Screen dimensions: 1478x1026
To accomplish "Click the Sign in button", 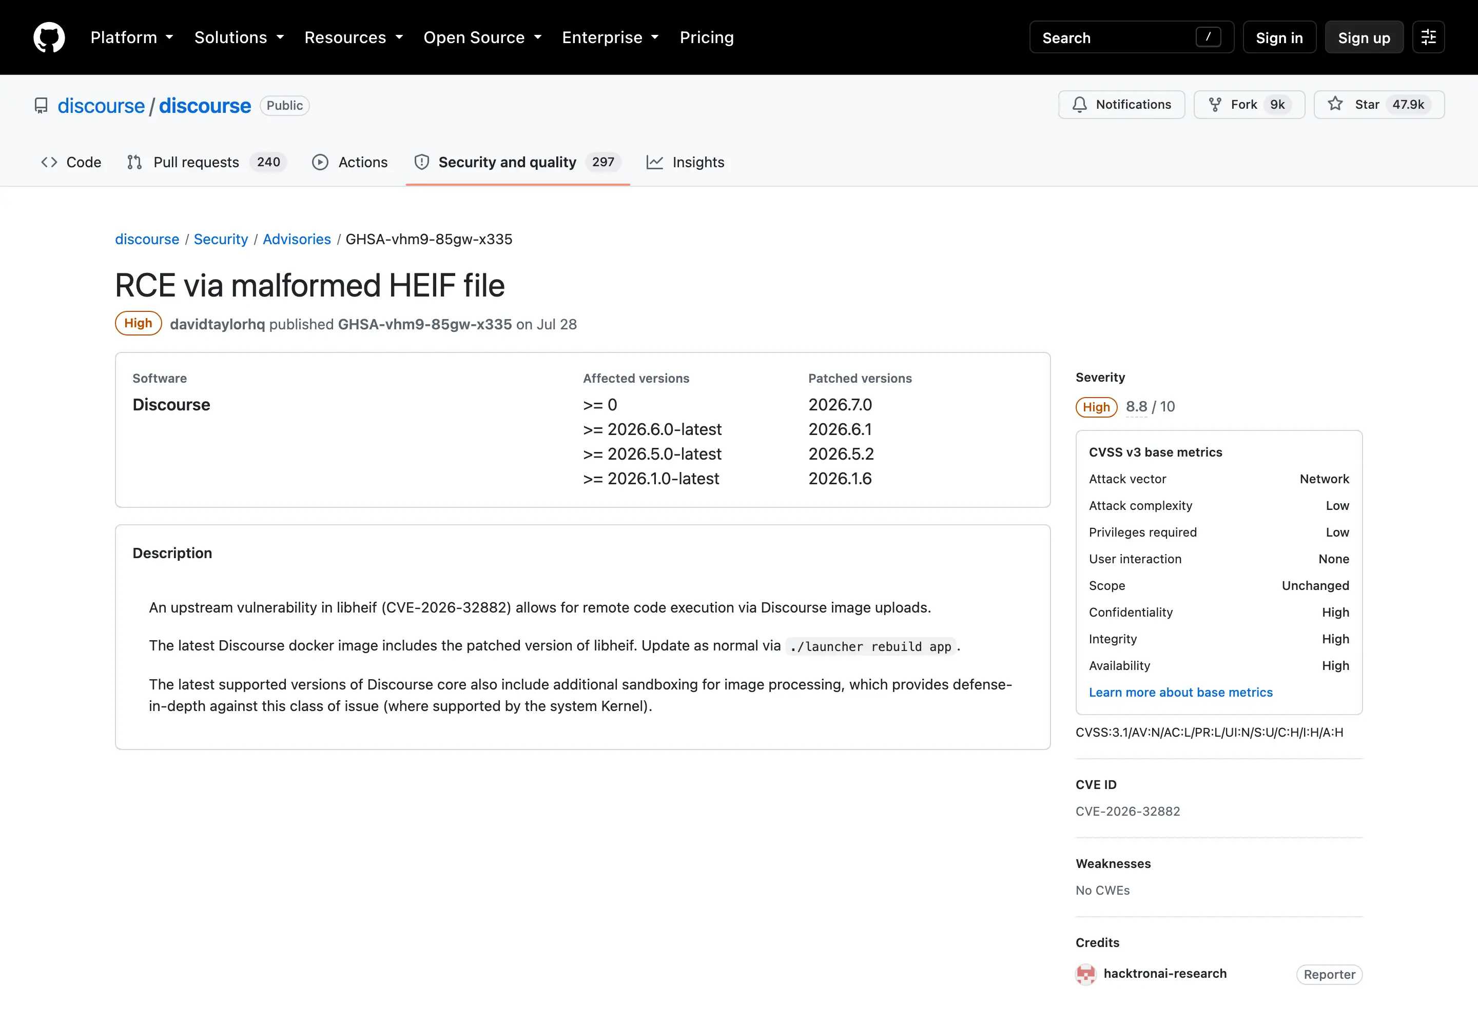I will click(1279, 37).
